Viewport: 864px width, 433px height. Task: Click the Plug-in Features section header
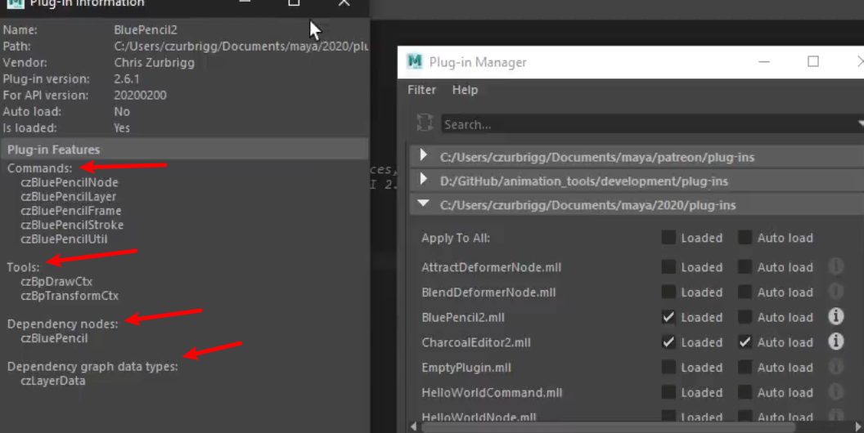point(185,150)
